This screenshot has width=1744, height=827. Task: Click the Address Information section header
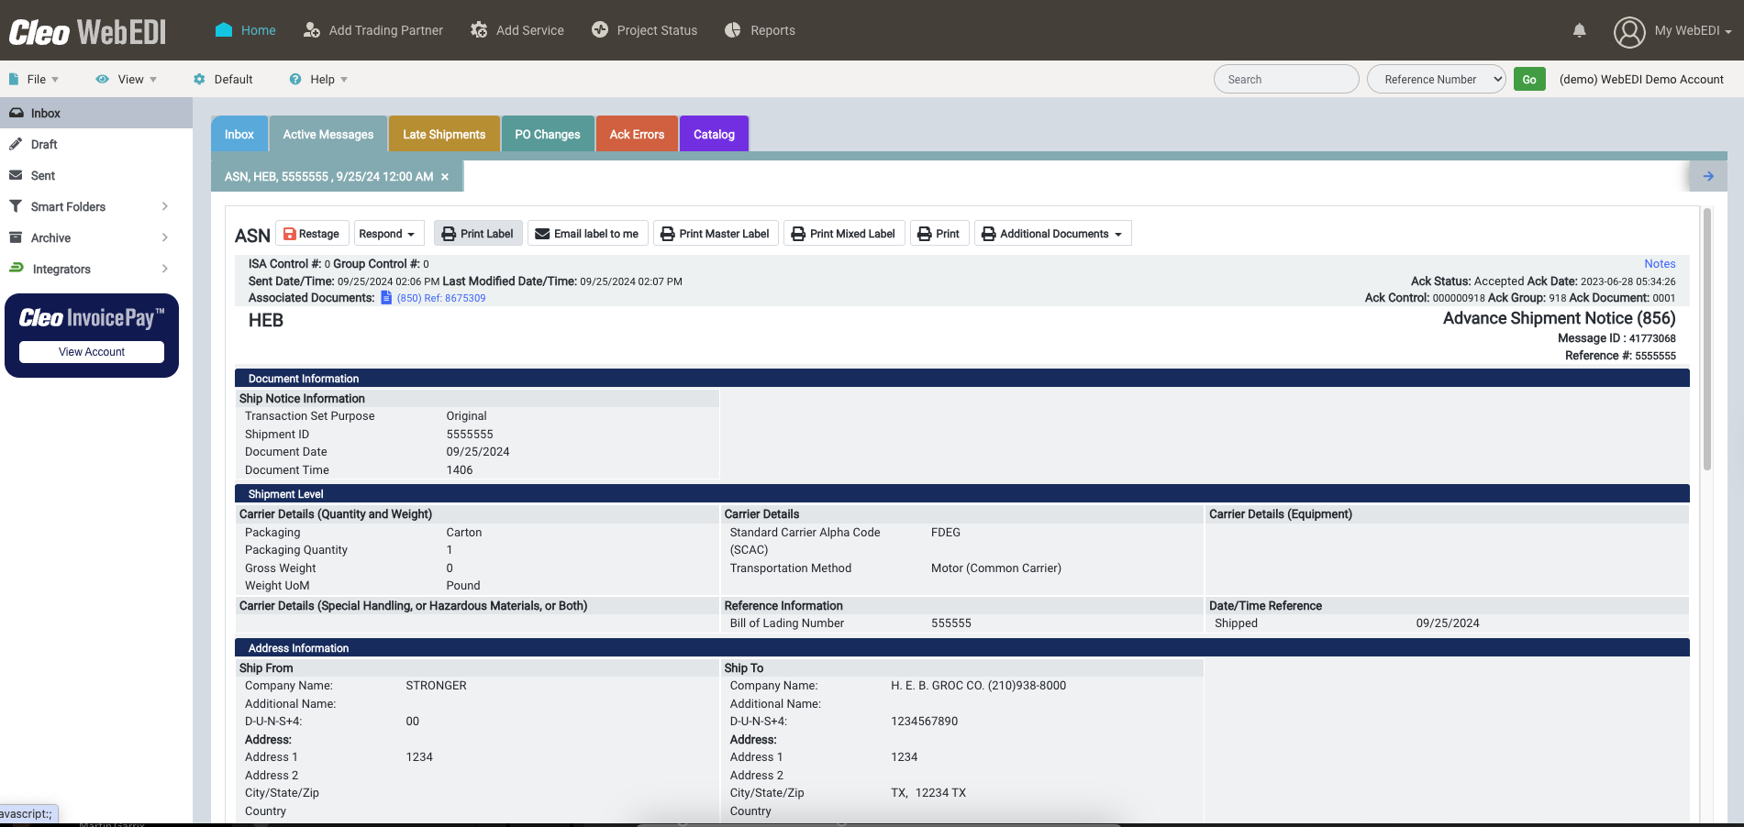click(961, 648)
